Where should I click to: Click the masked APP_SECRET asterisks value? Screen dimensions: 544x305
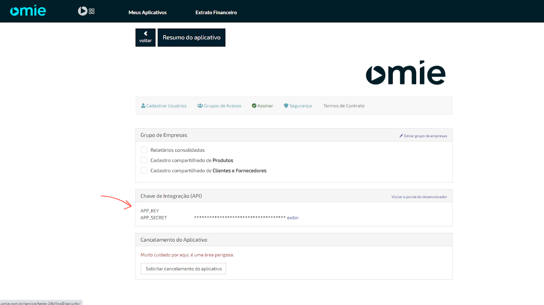240,217
